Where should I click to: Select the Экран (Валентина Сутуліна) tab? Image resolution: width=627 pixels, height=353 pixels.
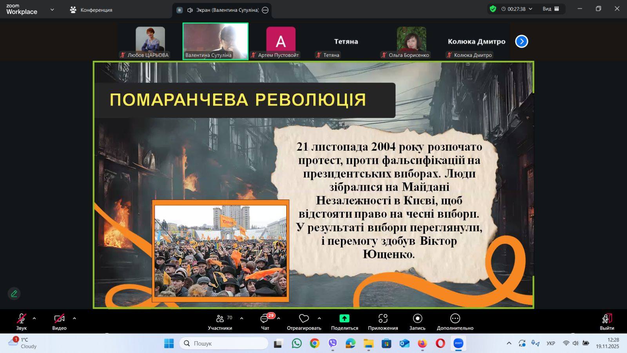[x=222, y=10]
